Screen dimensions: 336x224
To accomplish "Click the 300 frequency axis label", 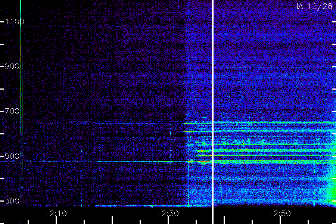I will pos(12,200).
